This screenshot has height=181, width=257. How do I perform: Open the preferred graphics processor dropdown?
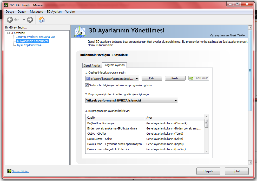point(131,100)
